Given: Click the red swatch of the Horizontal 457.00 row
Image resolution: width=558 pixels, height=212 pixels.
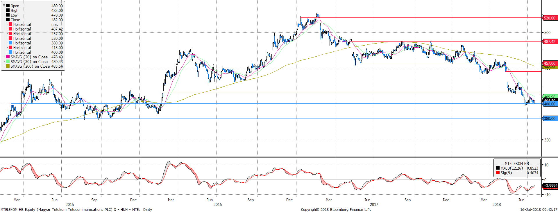Looking at the screenshot, I should (x=10, y=33).
